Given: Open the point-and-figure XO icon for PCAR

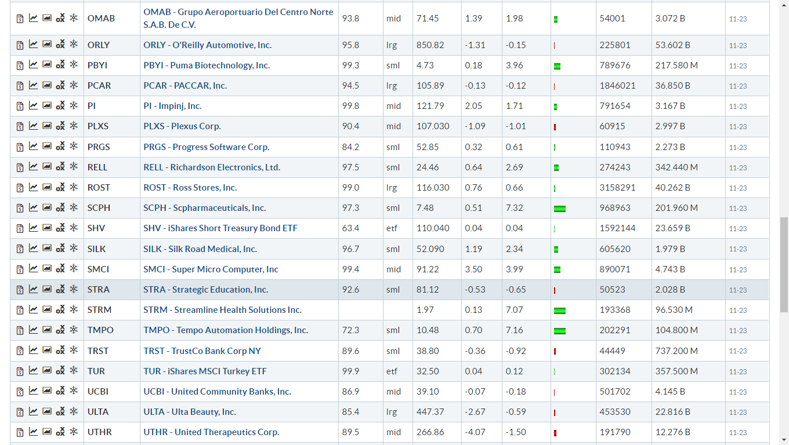Looking at the screenshot, I should (x=60, y=86).
